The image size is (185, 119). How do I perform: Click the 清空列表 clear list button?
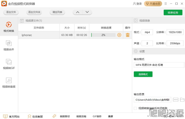57,12
